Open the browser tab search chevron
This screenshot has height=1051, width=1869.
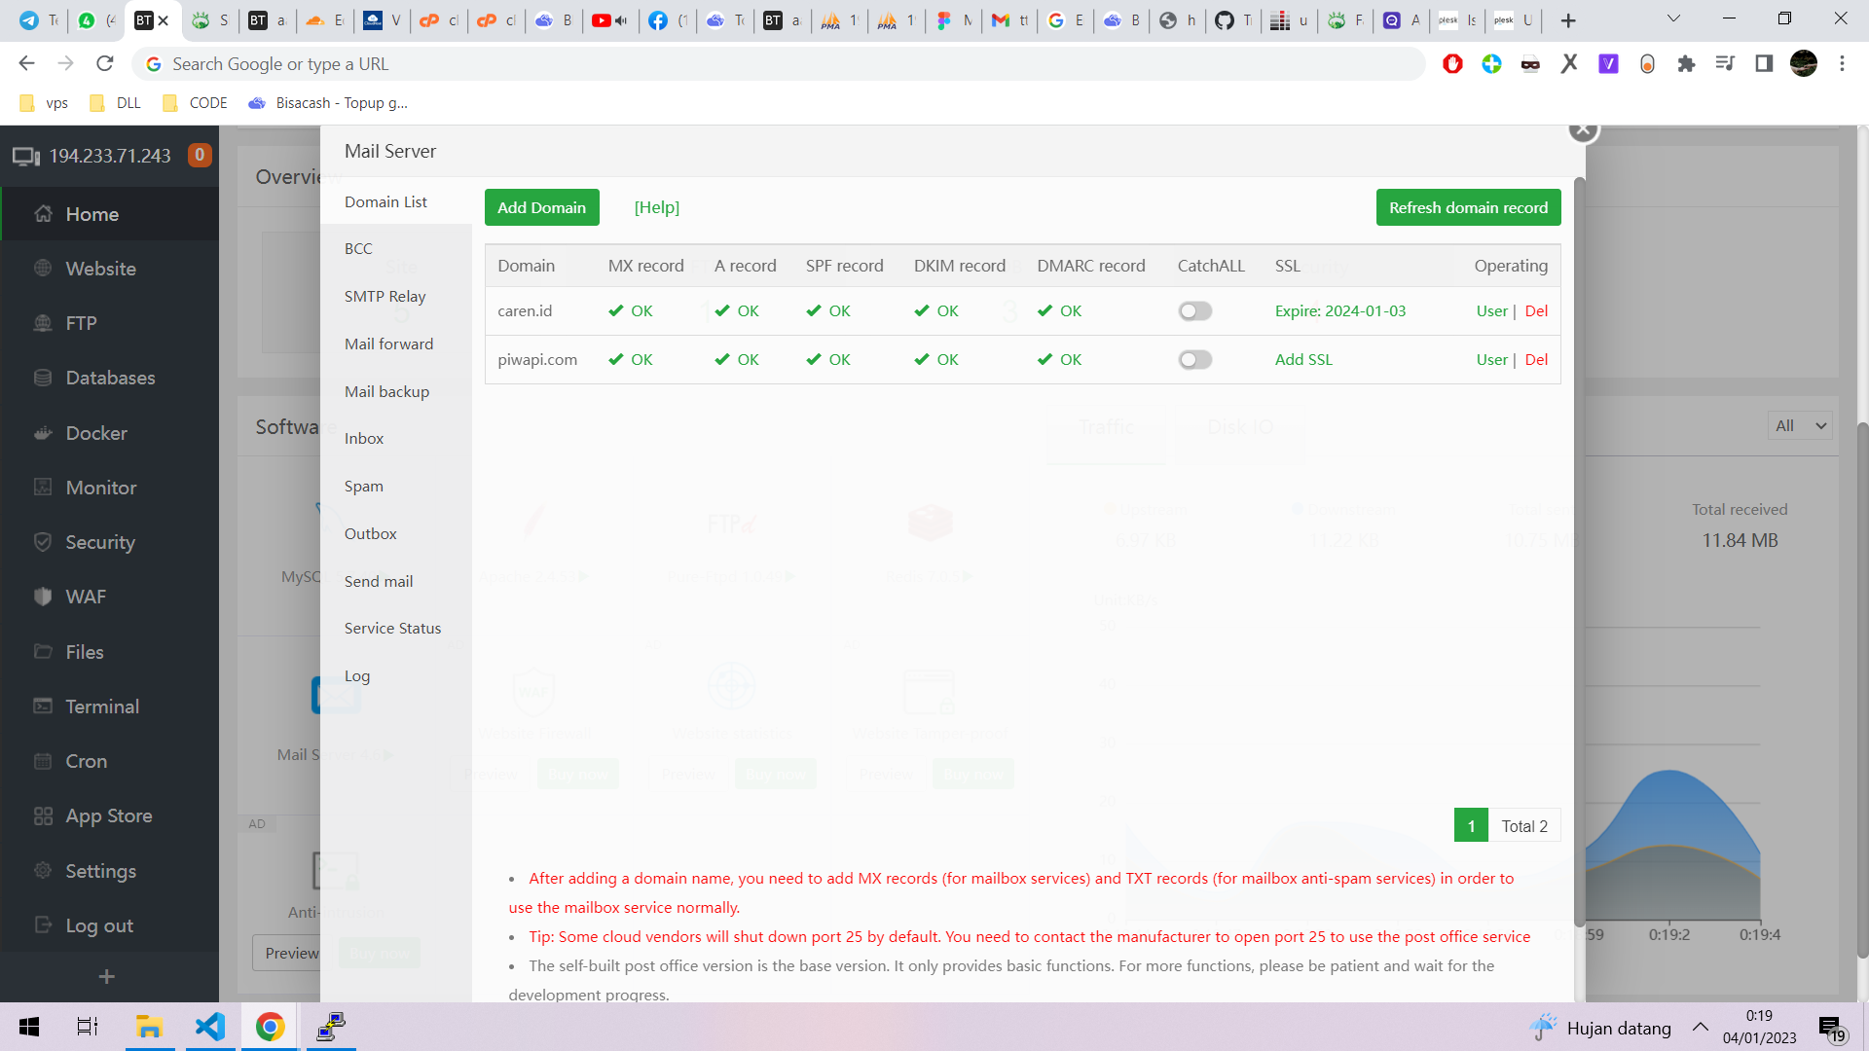click(x=1673, y=19)
